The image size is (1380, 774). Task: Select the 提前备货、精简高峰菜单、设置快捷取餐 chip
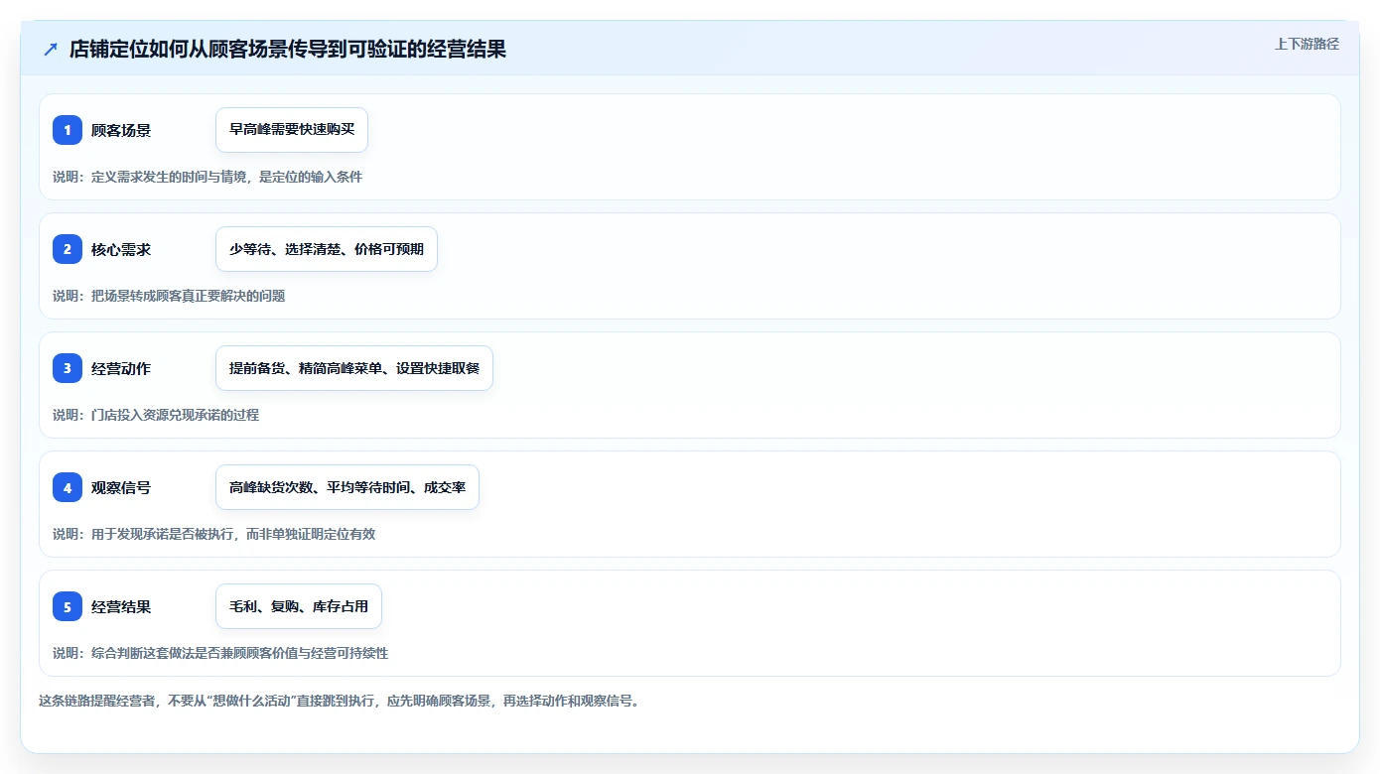[x=354, y=368]
